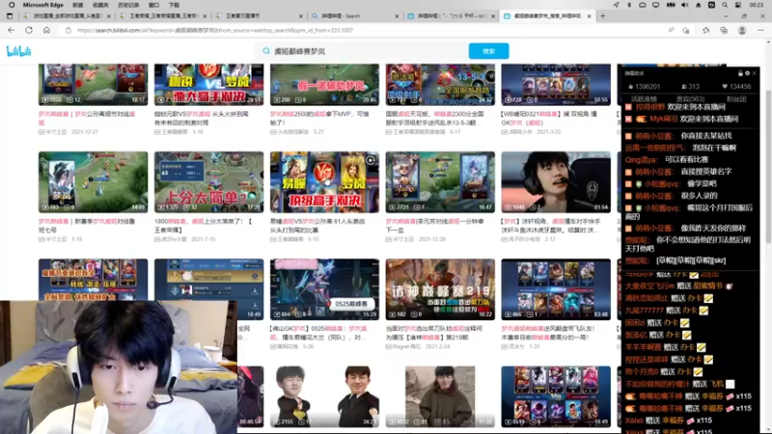This screenshot has height=434, width=772.
Task: Open the Apple menu icon
Action: (12, 5)
